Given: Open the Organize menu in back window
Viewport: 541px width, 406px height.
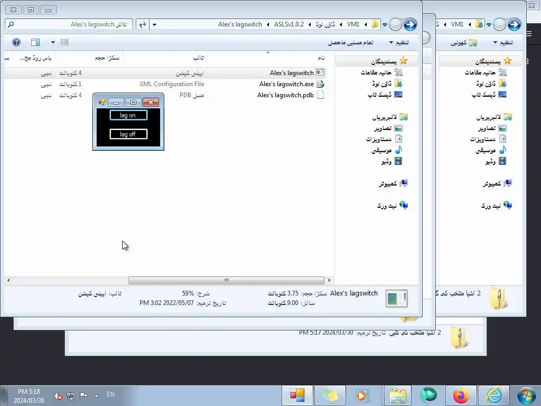Looking at the screenshot, I should pyautogui.click(x=503, y=42).
